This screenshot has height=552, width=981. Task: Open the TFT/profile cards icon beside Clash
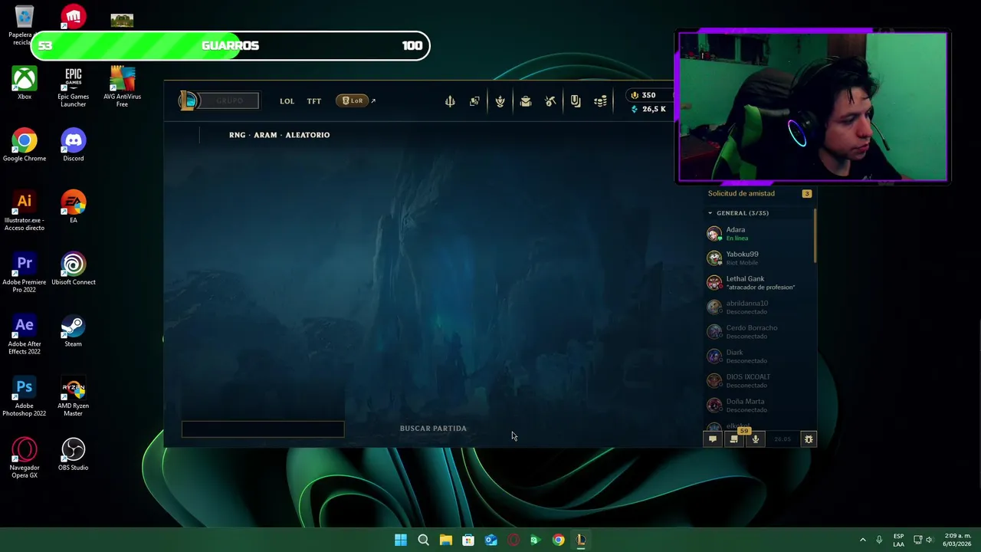click(x=474, y=101)
